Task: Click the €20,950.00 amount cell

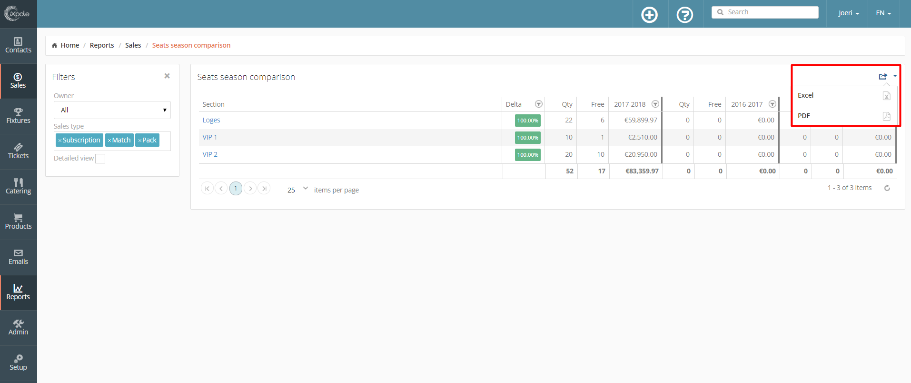Action: pyautogui.click(x=641, y=154)
